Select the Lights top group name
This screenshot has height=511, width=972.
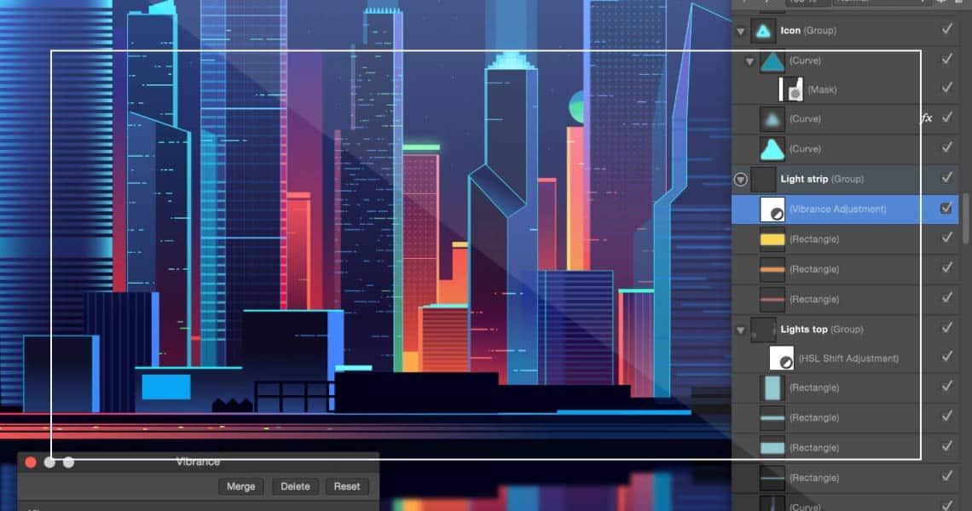point(804,330)
